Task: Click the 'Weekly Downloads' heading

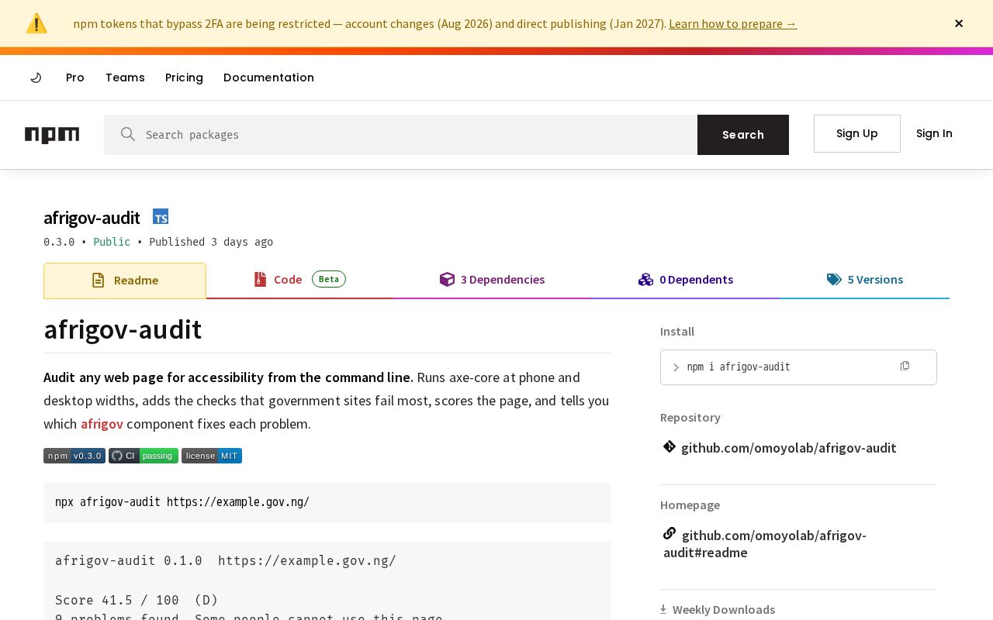Action: point(724,610)
